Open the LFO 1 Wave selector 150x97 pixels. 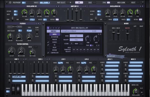60,63
